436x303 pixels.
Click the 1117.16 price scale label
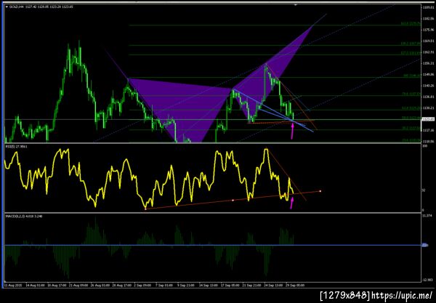pos(428,130)
